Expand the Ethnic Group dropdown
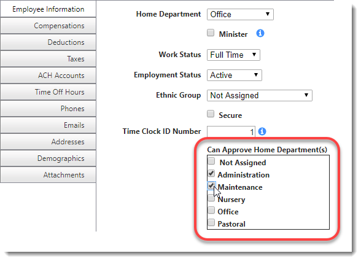361x261 pixels. [260, 96]
